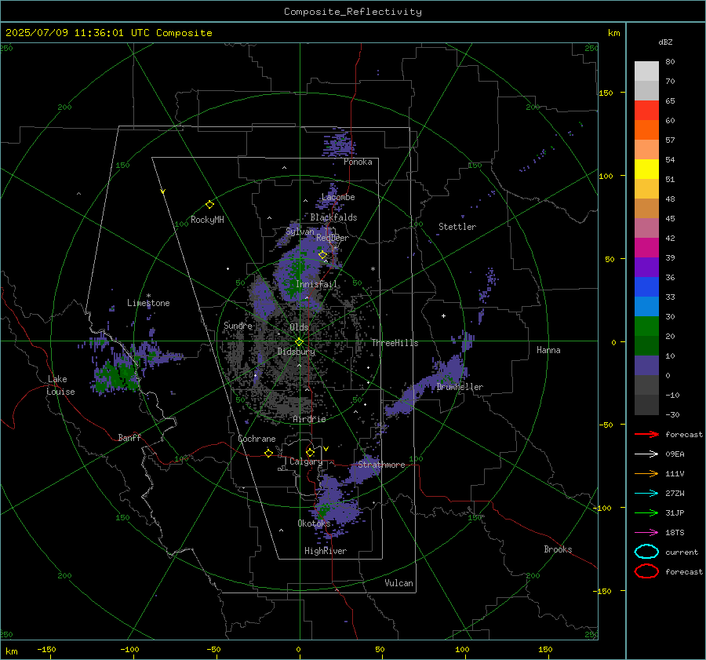Click the RockyMH label
The width and height of the screenshot is (706, 660).
(x=207, y=220)
